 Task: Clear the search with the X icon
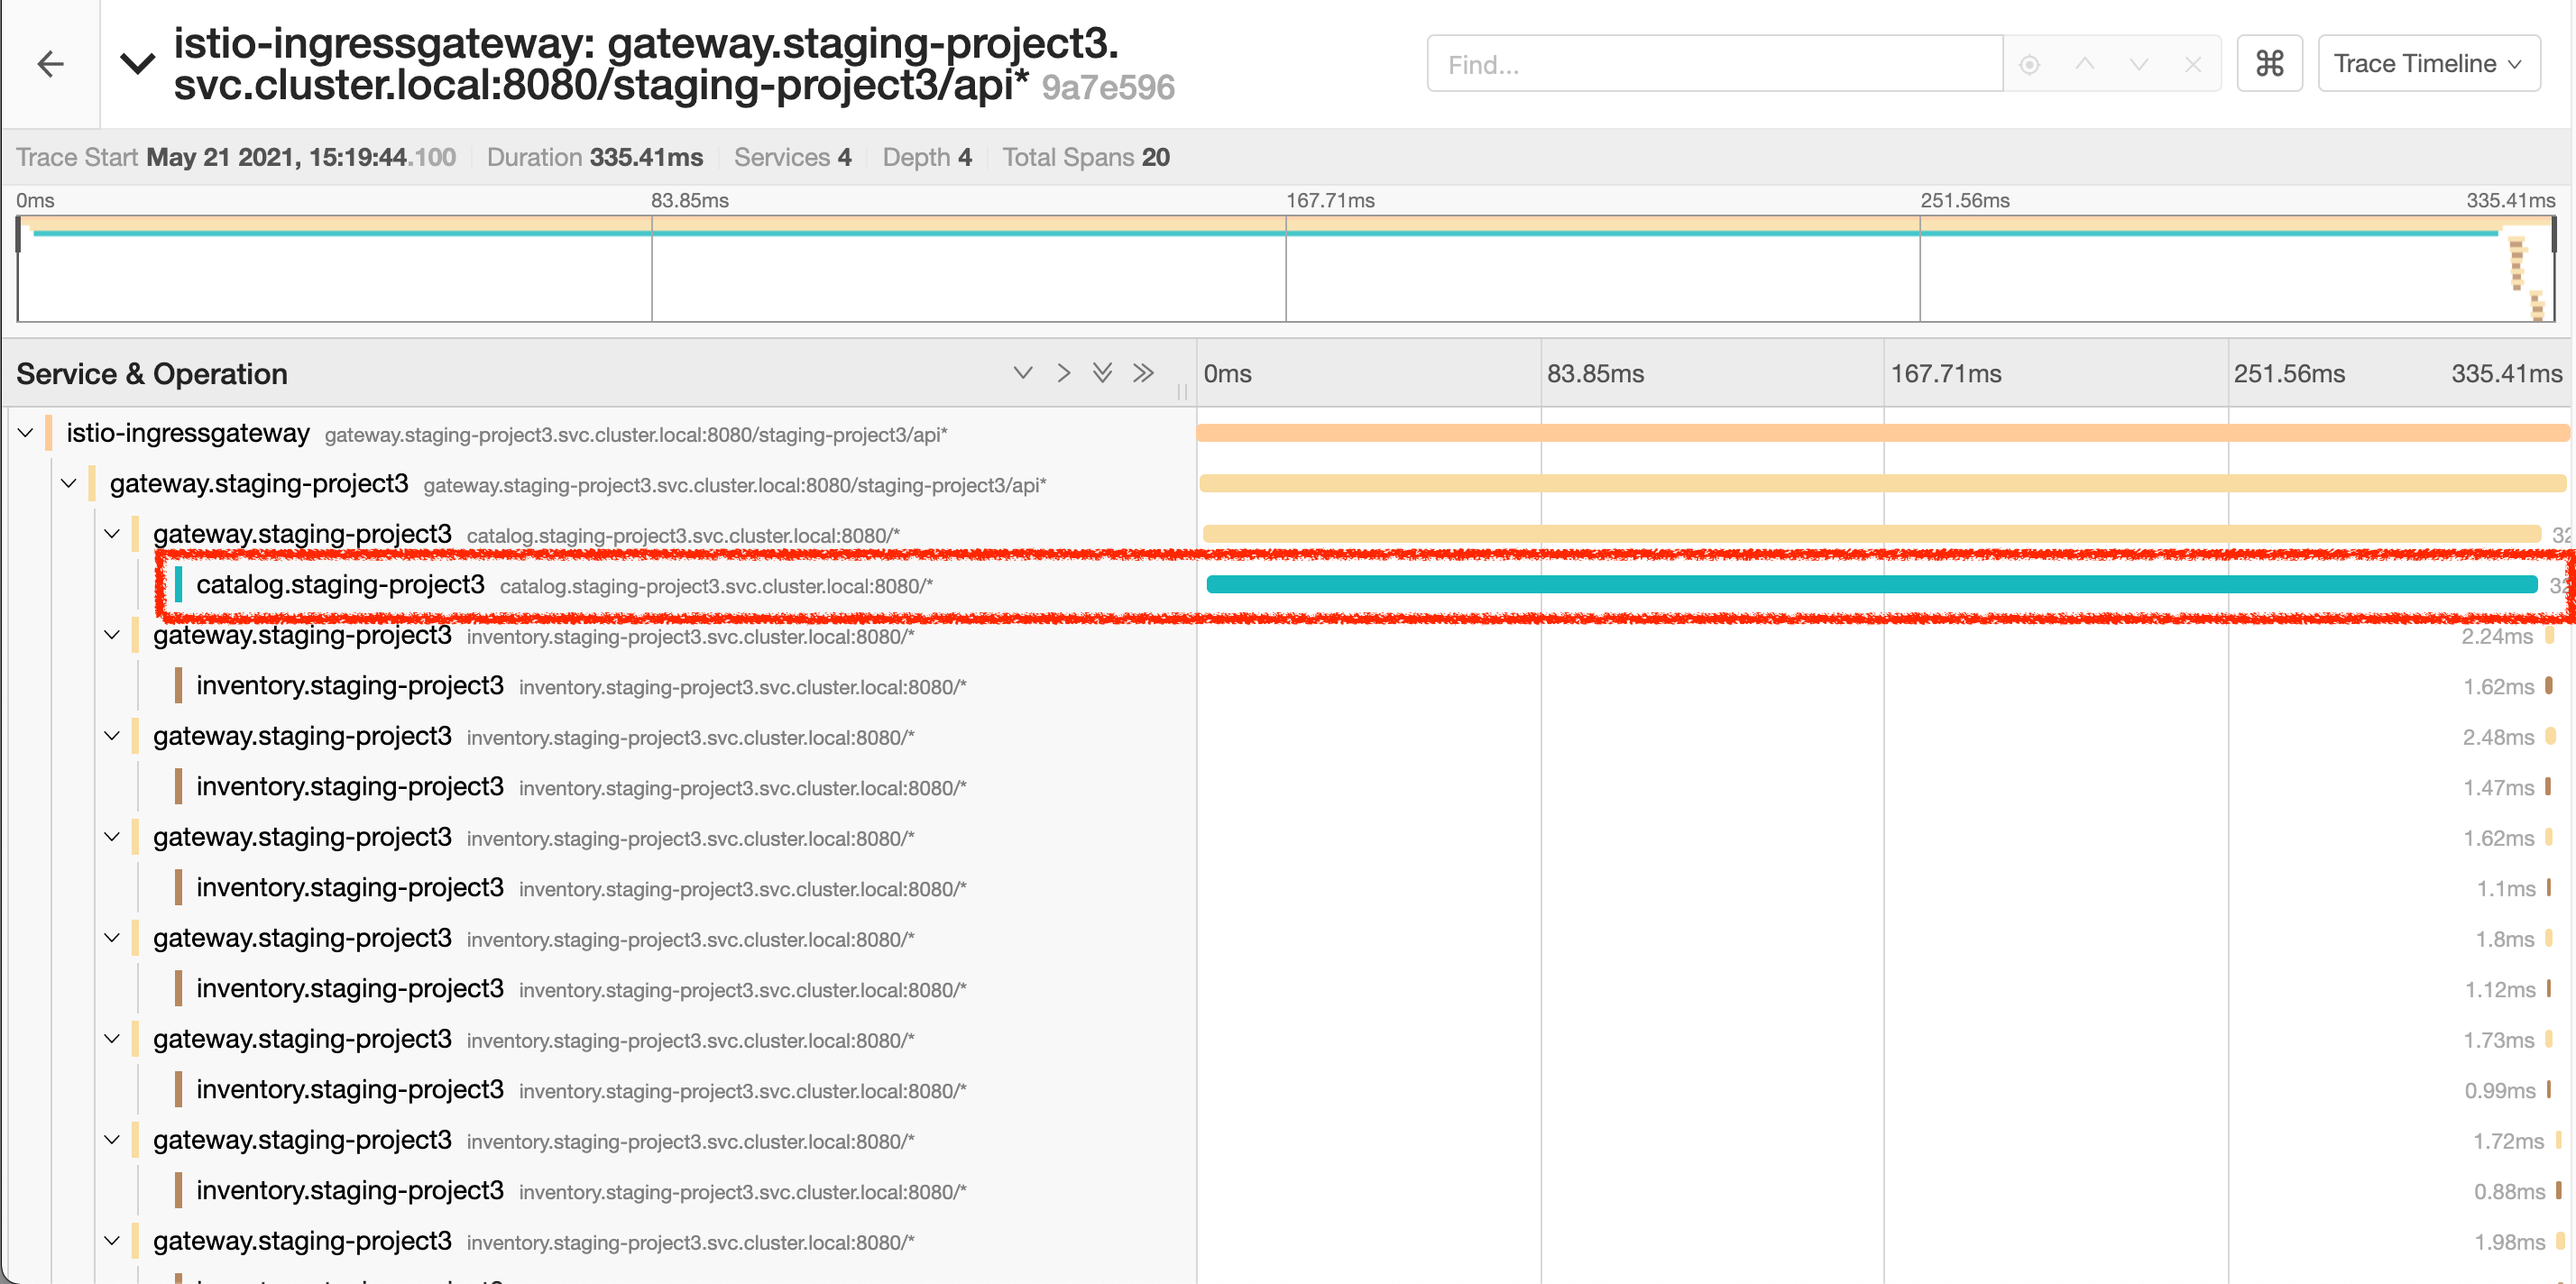click(x=2193, y=65)
